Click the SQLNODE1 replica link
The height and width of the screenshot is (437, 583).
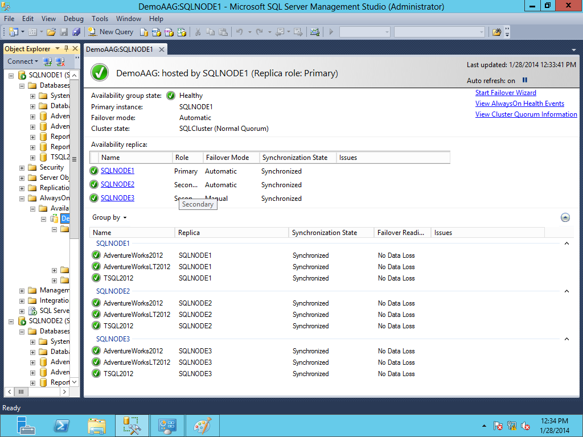(x=117, y=171)
